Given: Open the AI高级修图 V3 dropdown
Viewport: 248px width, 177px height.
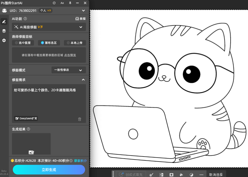Looking at the screenshot, I should (x=49, y=27).
